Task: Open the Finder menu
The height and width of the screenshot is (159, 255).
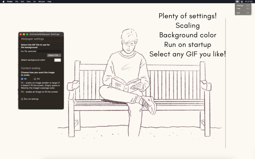Action: (x=10, y=1)
